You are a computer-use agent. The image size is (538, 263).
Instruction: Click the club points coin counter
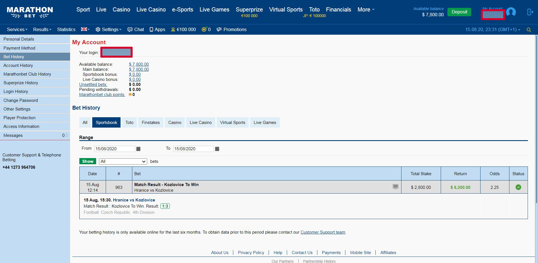(206, 29)
